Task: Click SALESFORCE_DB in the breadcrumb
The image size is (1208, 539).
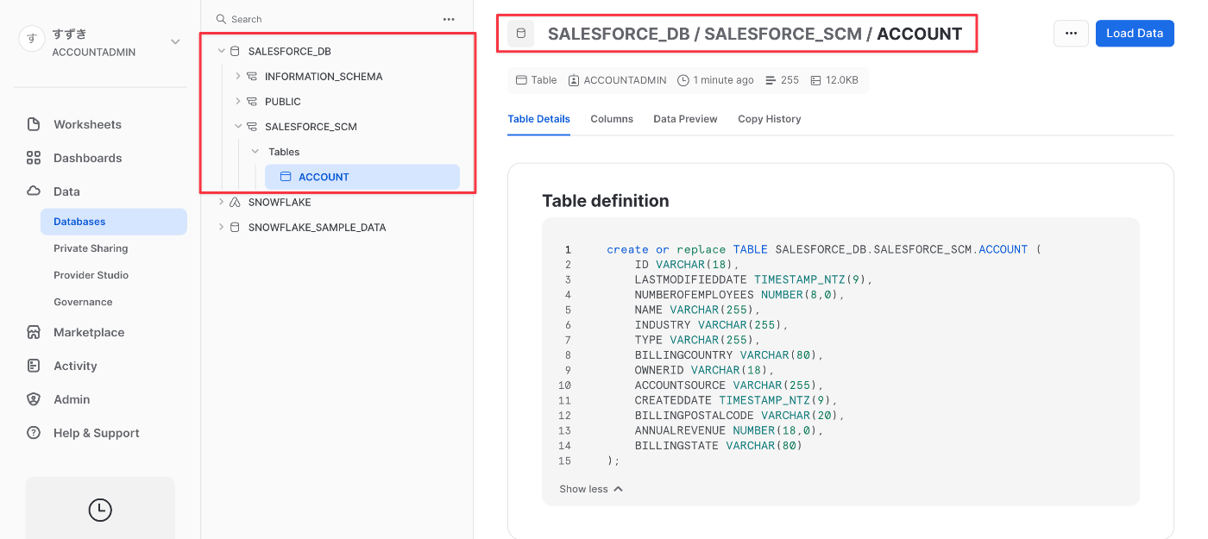Action: 619,34
